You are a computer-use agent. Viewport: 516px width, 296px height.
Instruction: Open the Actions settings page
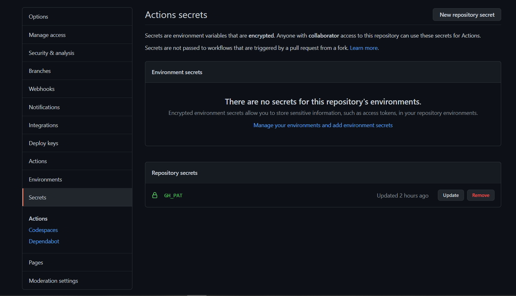pos(37,161)
